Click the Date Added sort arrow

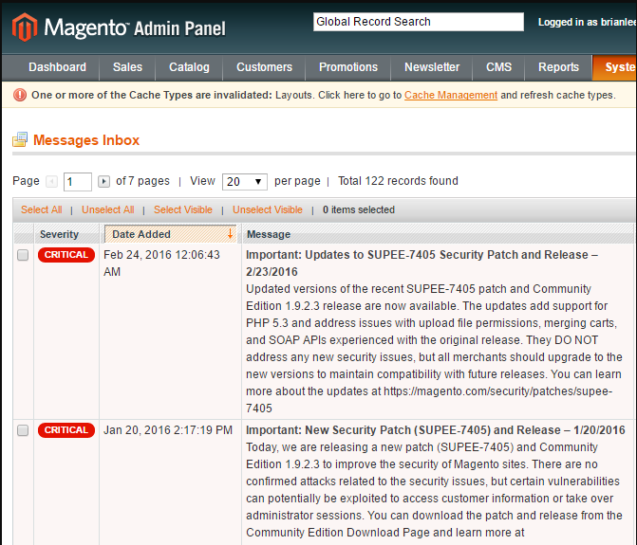pos(230,233)
